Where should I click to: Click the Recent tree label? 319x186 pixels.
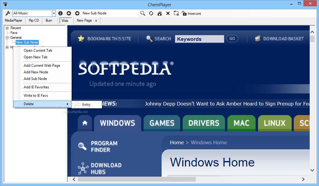[x=15, y=28]
